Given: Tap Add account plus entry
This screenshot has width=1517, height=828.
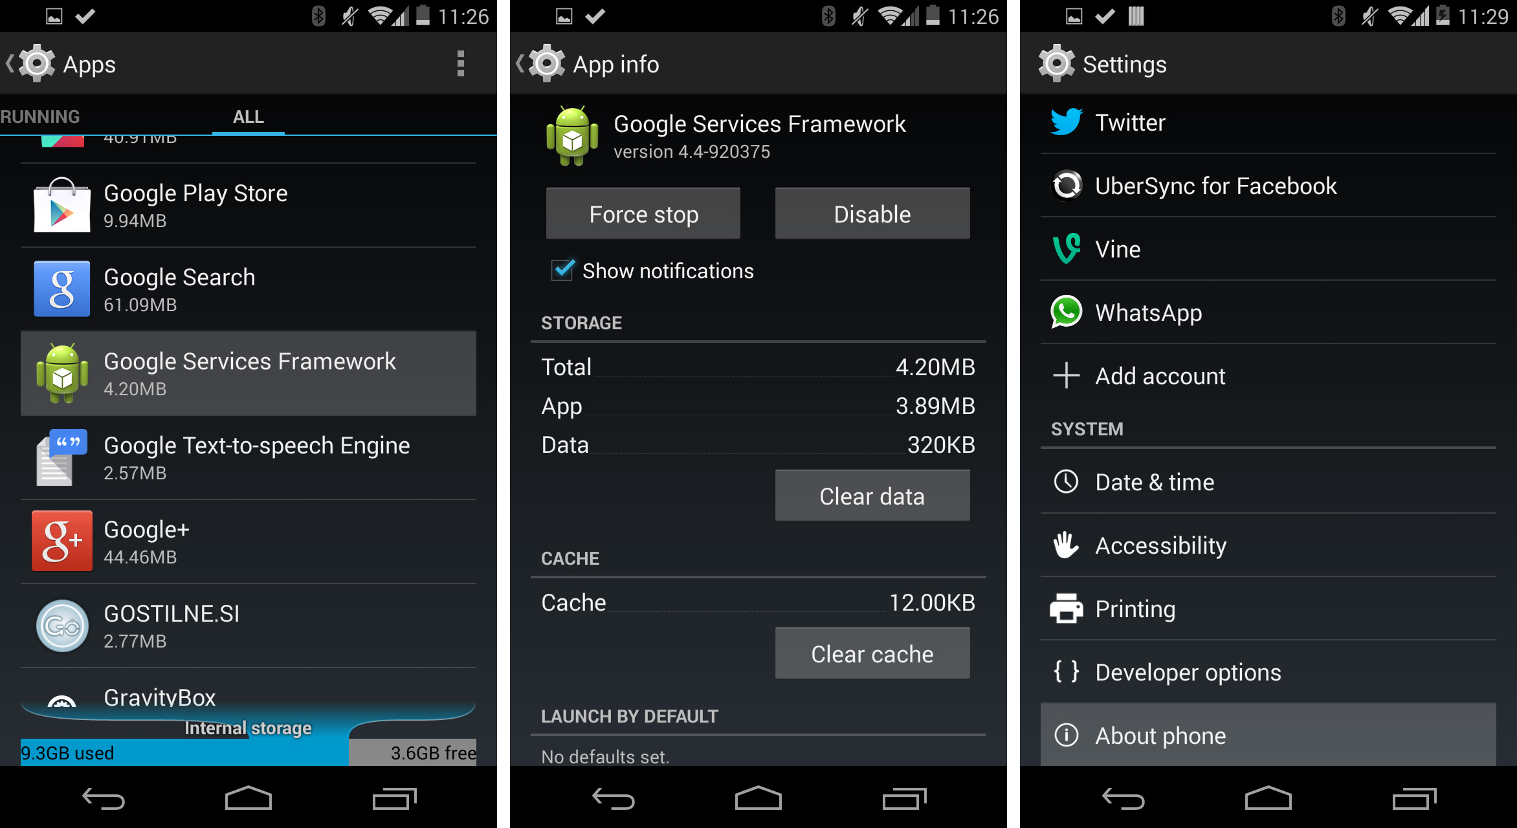Looking at the screenshot, I should 1268,375.
